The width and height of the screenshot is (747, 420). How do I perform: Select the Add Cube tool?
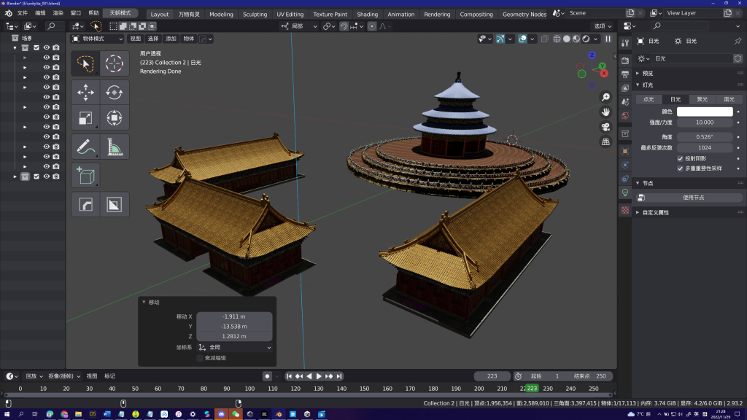[86, 176]
